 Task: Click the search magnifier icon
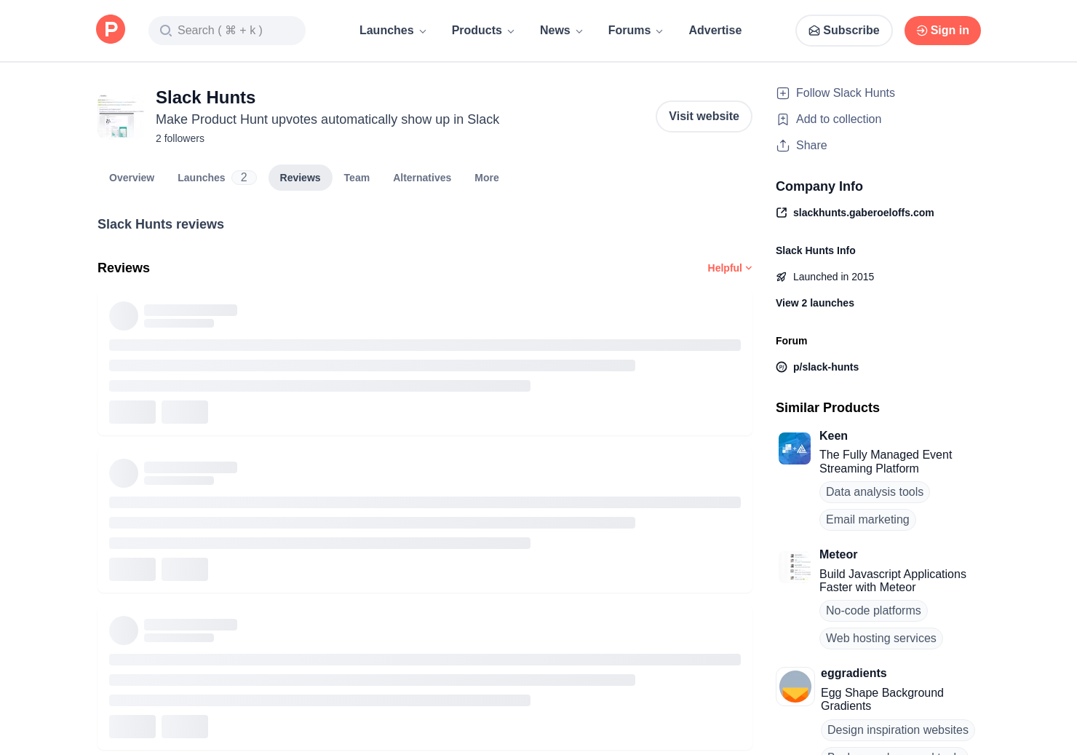[166, 31]
